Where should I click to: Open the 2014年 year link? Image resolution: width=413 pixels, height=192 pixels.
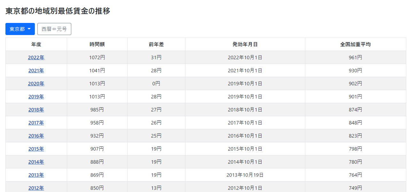pyautogui.click(x=36, y=162)
